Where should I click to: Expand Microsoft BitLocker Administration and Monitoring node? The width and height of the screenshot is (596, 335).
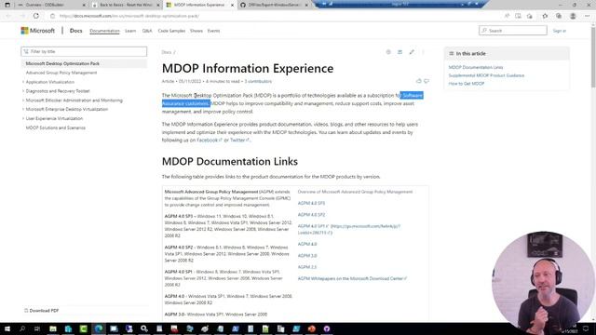[23, 100]
